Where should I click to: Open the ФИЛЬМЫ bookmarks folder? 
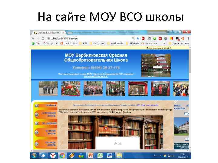133,43
